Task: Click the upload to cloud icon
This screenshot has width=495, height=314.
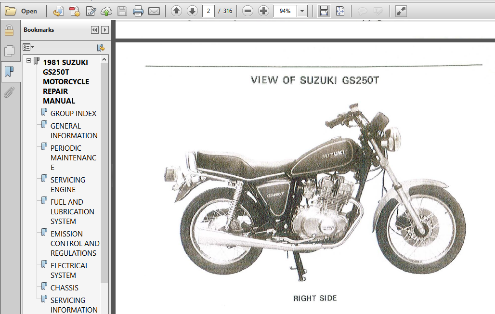Action: pyautogui.click(x=106, y=12)
